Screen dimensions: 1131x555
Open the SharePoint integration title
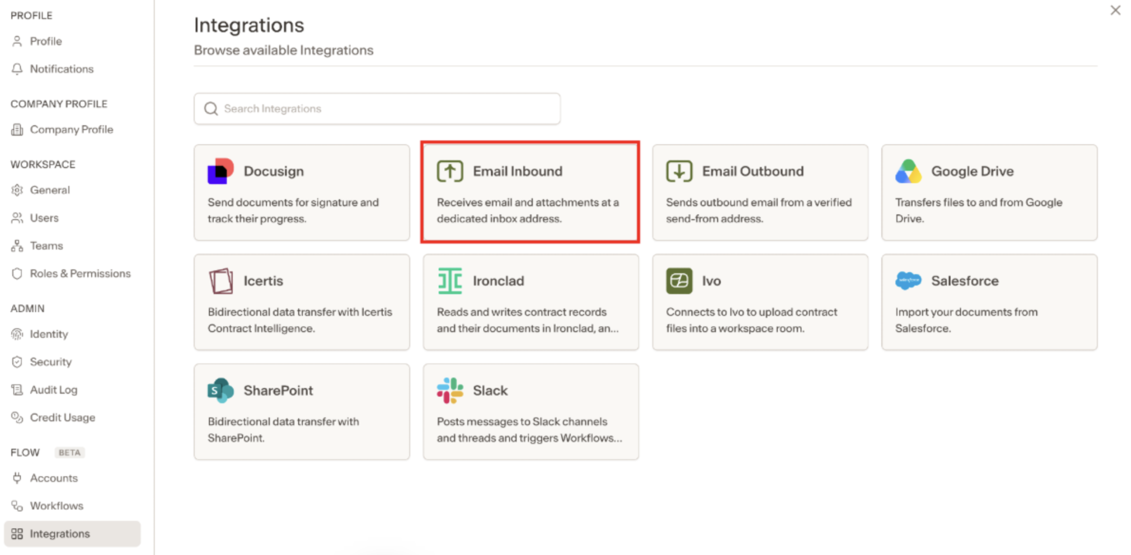[278, 390]
